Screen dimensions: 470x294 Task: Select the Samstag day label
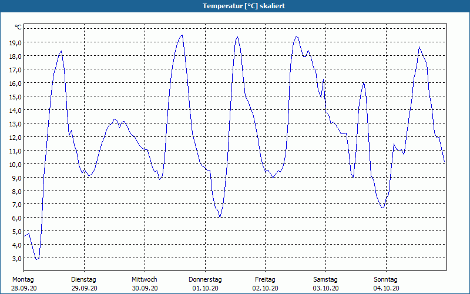325,280
